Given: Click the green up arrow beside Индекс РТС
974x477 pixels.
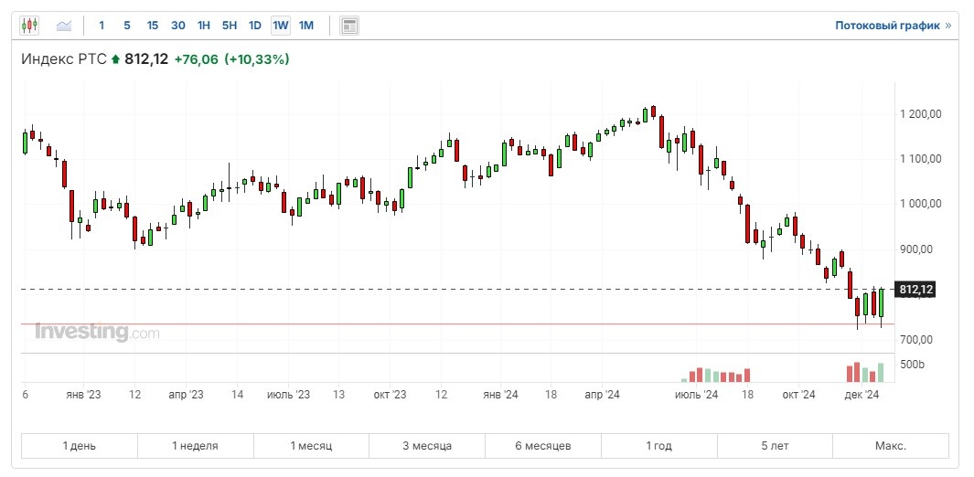Looking at the screenshot, I should coord(116,60).
